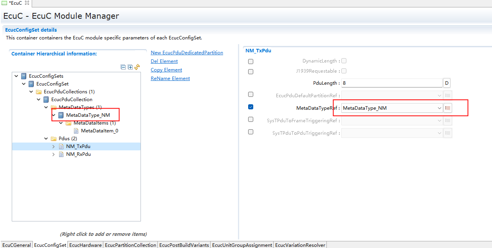Image resolution: width=492 pixels, height=248 pixels.
Task: Switch to the EcucHardware tab
Action: click(85, 245)
